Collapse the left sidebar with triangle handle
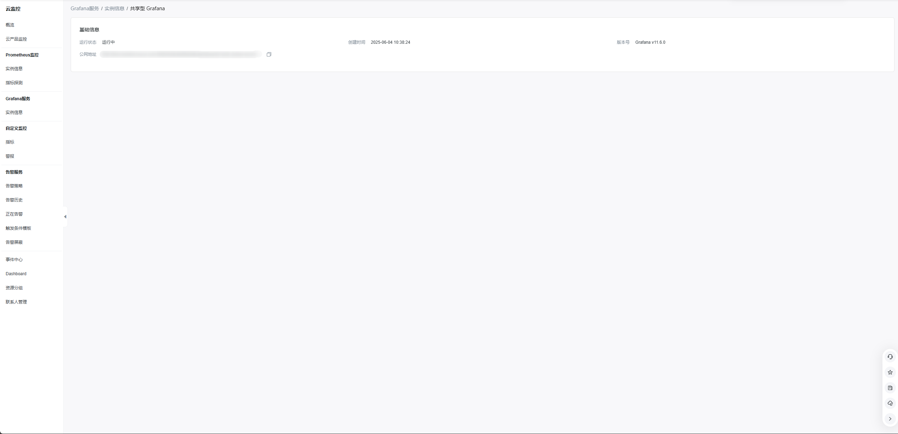Image resolution: width=898 pixels, height=434 pixels. pyautogui.click(x=65, y=217)
